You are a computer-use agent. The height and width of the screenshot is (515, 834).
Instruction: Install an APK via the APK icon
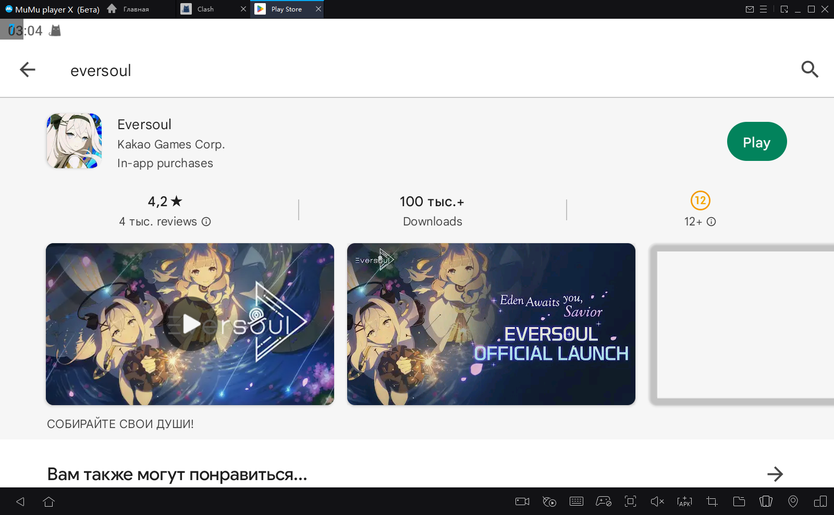pyautogui.click(x=684, y=501)
